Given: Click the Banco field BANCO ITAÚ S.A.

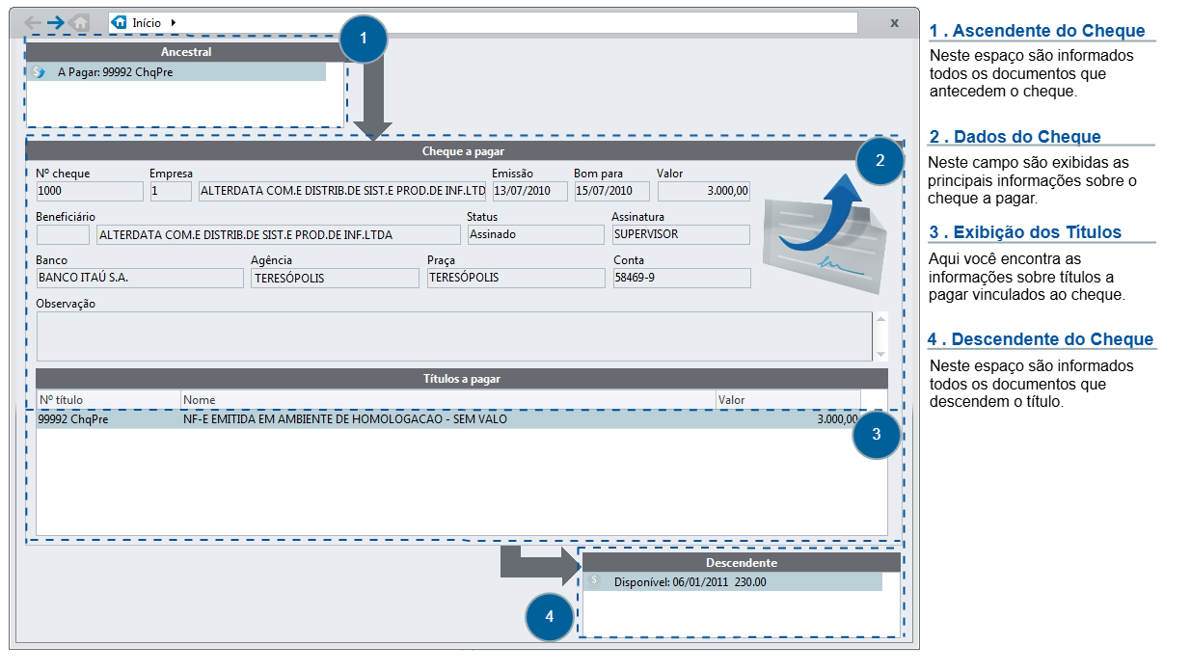Looking at the screenshot, I should 140,278.
